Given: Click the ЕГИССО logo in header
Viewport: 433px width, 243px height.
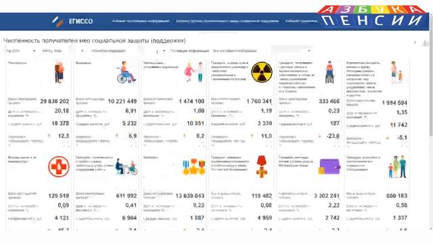Looking at the screenshot, I should [x=72, y=21].
